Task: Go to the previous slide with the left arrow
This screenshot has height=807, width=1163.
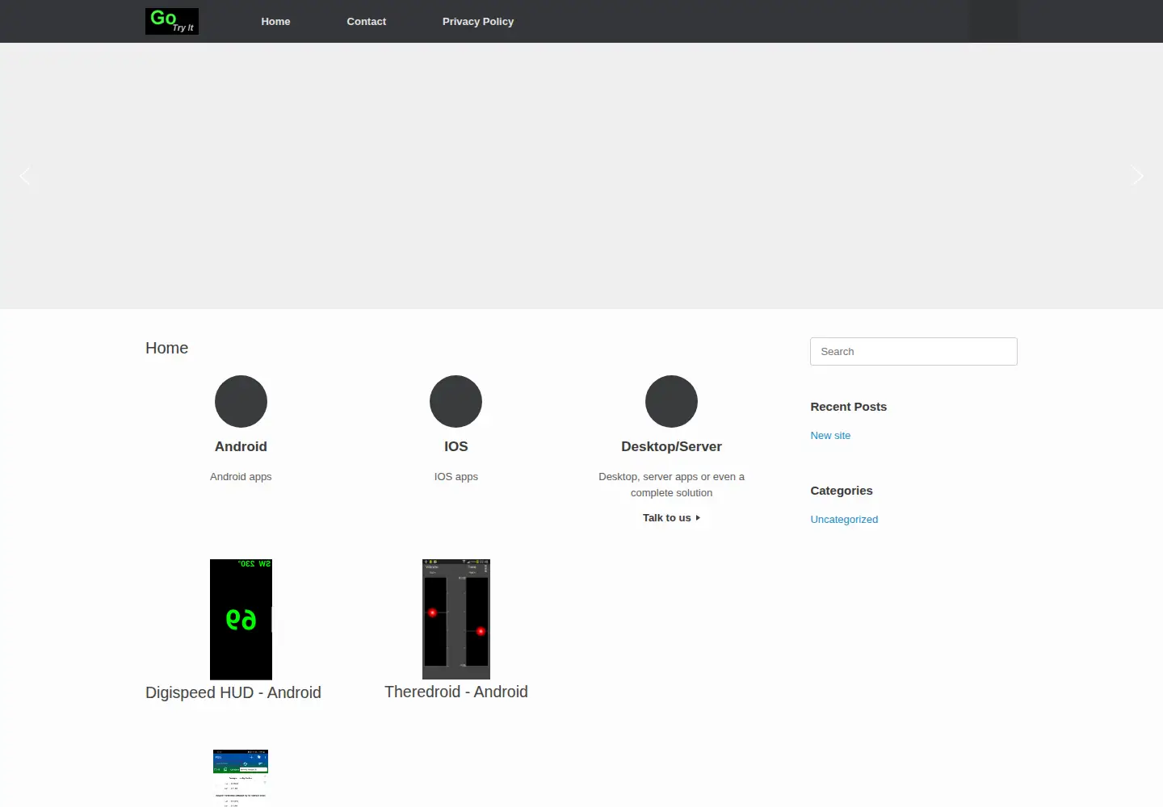Action: (x=25, y=176)
